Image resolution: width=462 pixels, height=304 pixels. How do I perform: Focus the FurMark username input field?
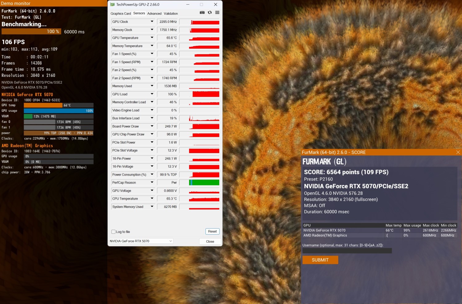click(x=347, y=251)
